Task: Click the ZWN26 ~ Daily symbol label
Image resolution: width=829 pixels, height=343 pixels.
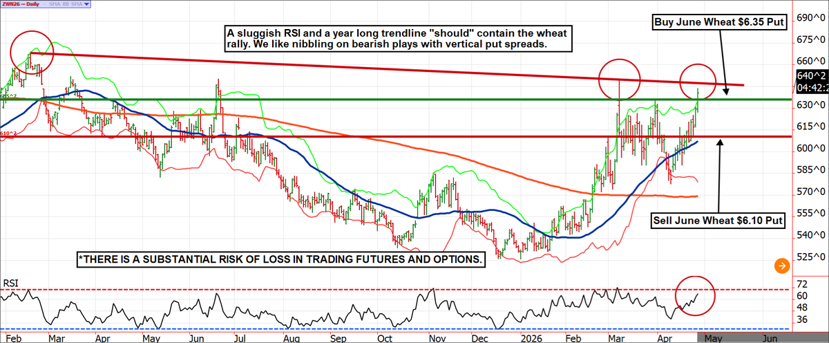Action: tap(22, 4)
